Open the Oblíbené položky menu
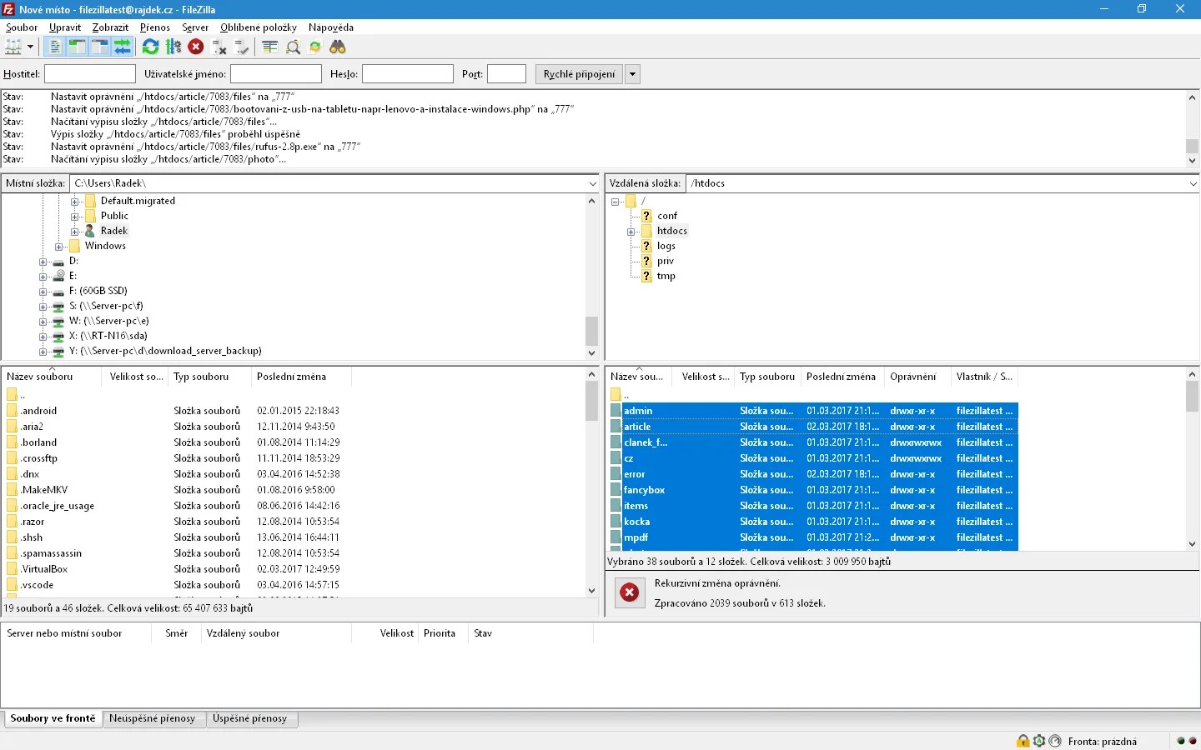The height and width of the screenshot is (750, 1201). pyautogui.click(x=259, y=27)
